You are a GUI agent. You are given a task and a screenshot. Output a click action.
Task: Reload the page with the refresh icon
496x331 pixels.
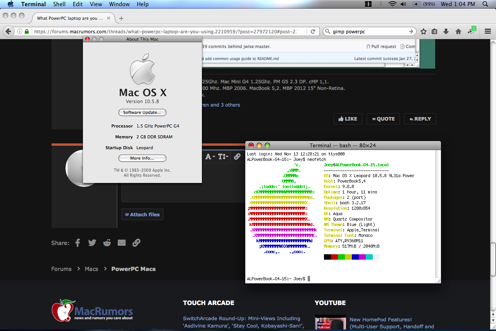[x=313, y=32]
